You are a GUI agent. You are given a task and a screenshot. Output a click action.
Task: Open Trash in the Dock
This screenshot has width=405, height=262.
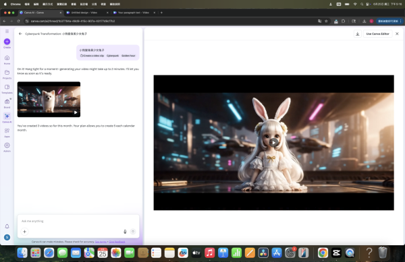pyautogui.click(x=383, y=252)
